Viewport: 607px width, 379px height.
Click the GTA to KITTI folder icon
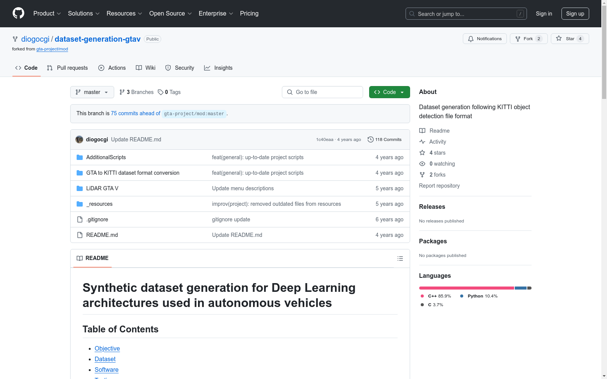click(80, 173)
